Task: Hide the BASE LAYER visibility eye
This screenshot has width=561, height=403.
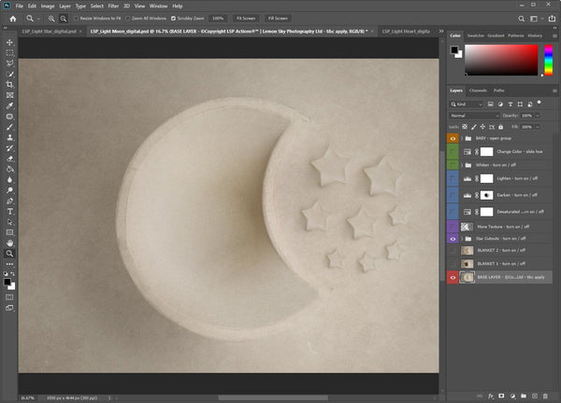Action: click(x=453, y=277)
